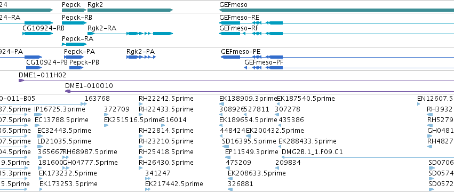Click EST RH68987.5prime
The height and width of the screenshot is (192, 454).
90,152
